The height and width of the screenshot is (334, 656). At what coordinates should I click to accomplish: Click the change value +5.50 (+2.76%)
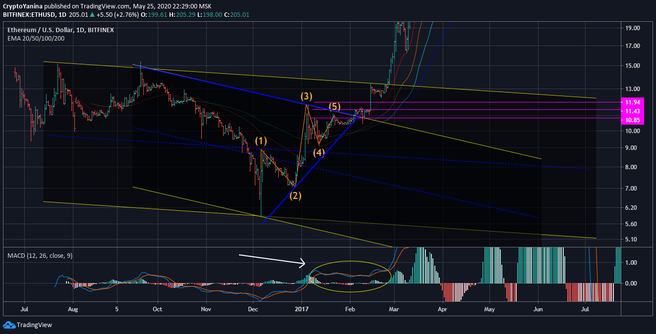[117, 15]
